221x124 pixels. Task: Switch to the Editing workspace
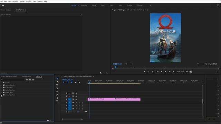[94, 5]
